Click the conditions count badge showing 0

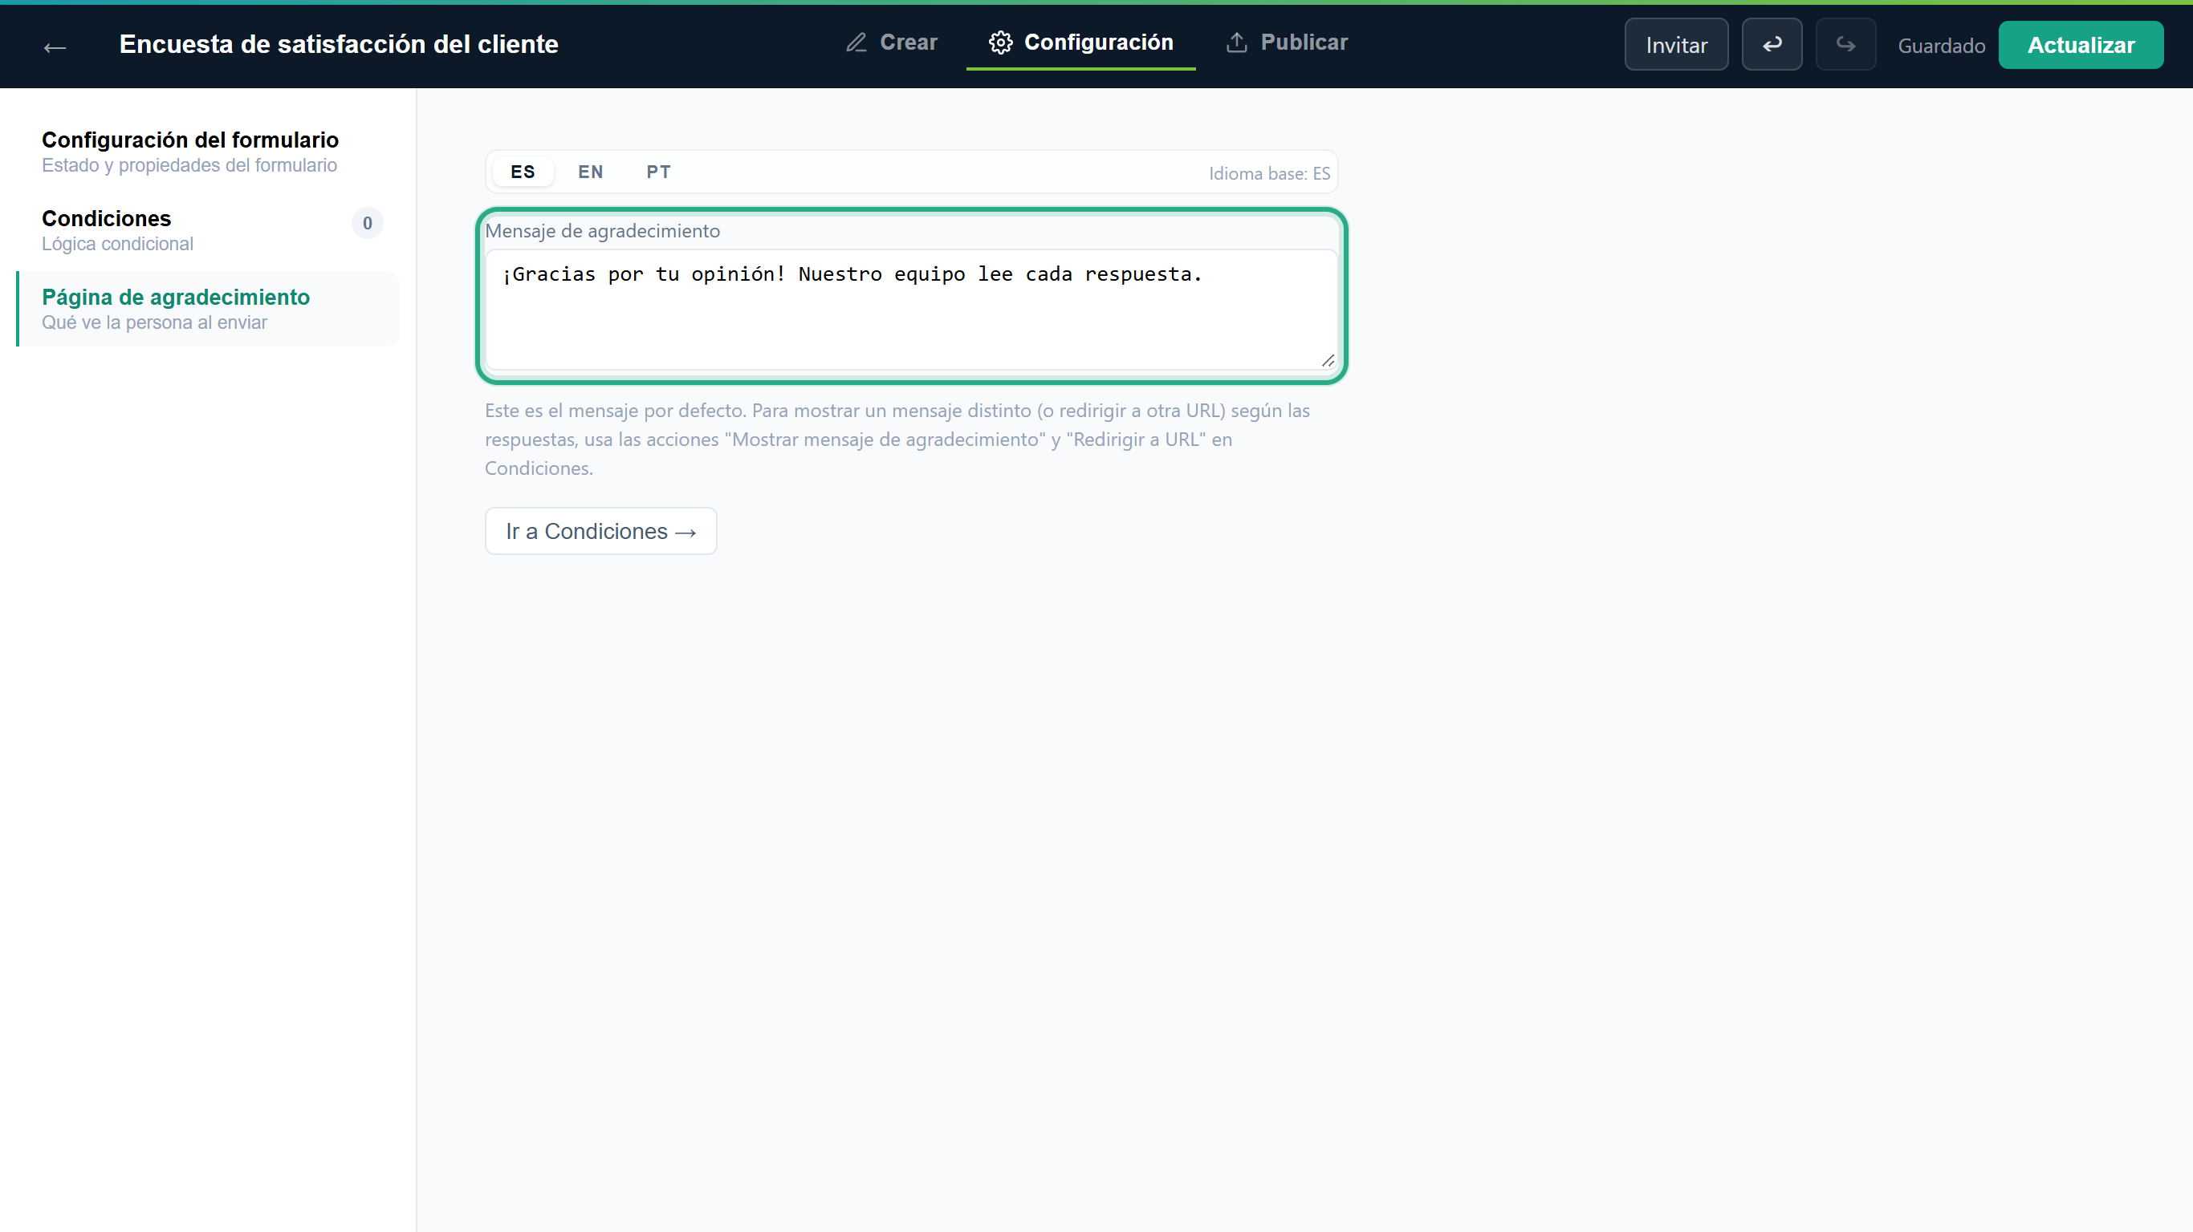(367, 223)
